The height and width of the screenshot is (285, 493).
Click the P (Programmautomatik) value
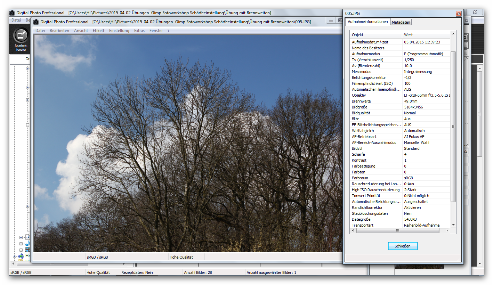[423, 54]
